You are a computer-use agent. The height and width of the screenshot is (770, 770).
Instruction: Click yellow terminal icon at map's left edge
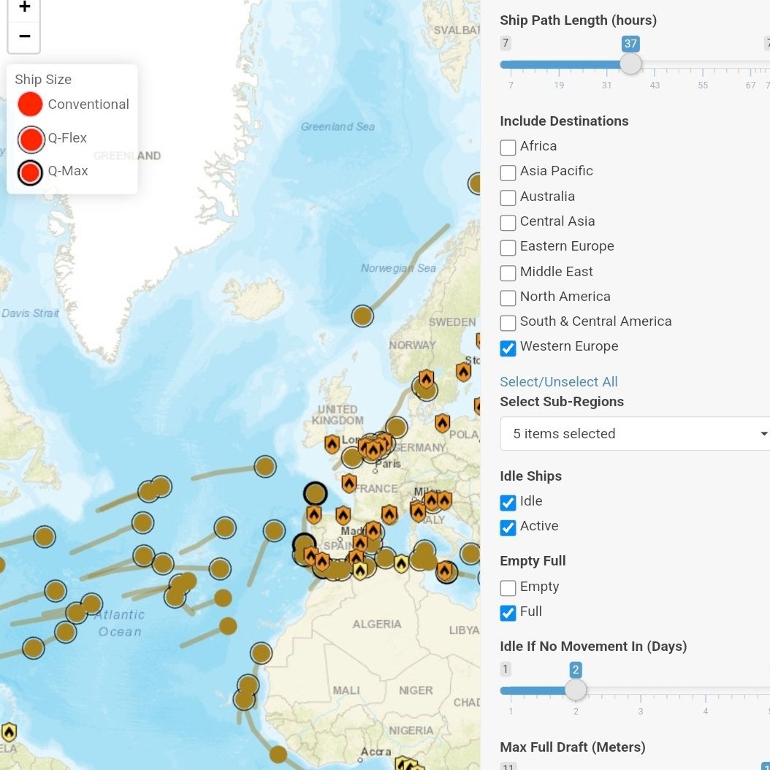[9, 732]
